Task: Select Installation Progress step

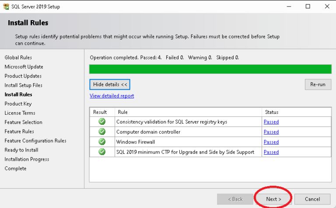Action: (x=27, y=159)
